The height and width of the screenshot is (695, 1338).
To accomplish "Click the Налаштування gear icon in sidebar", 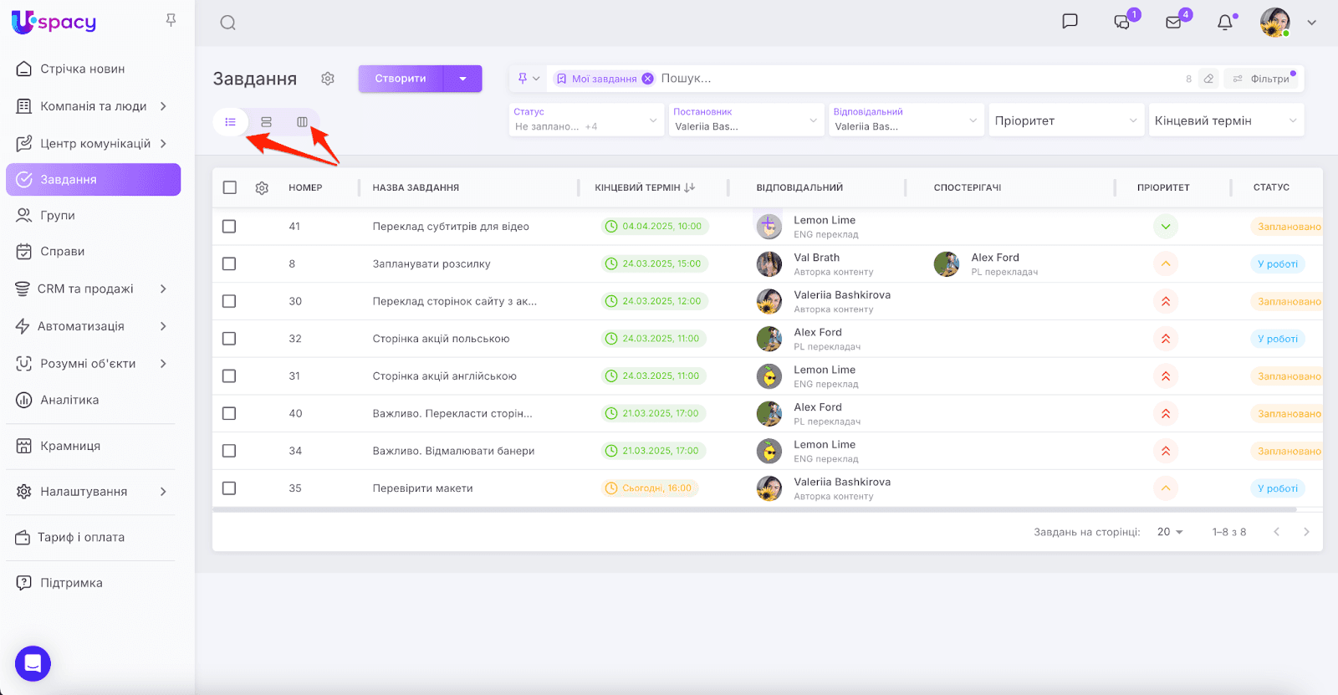I will click(24, 492).
